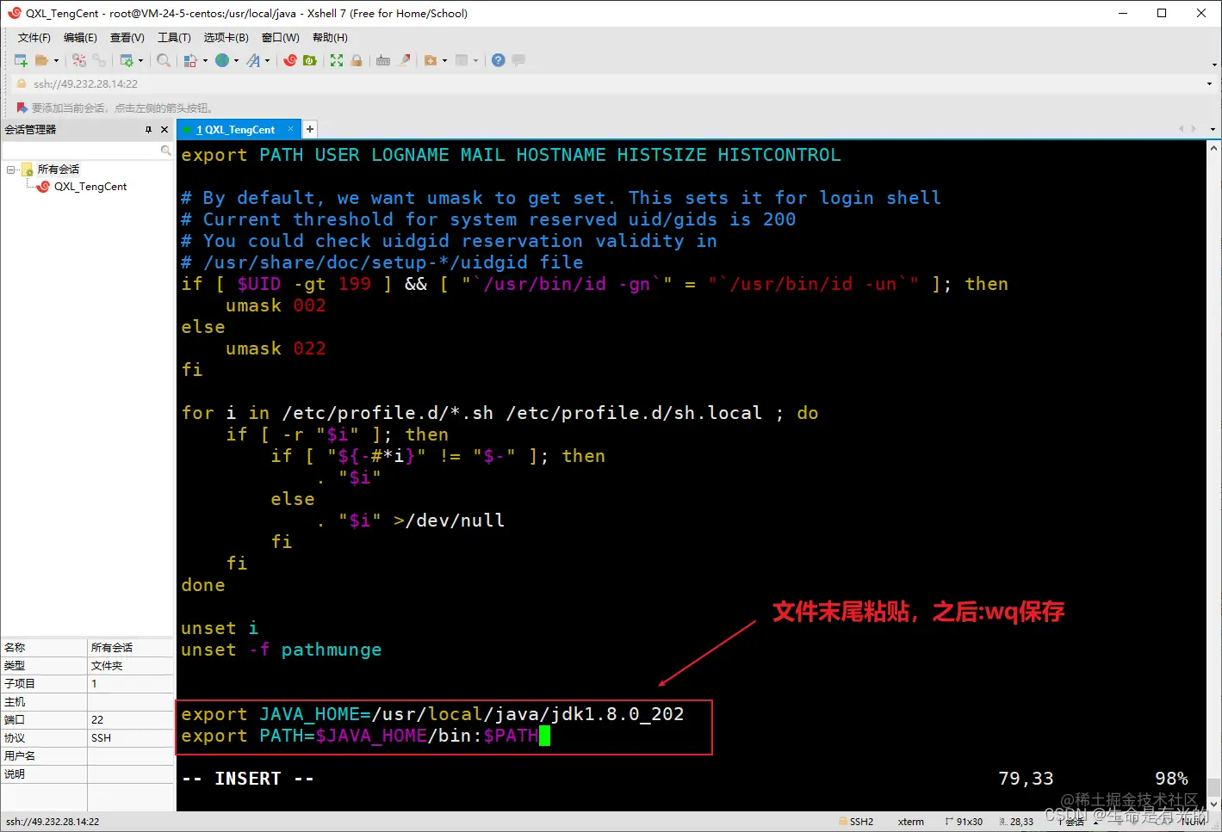Launch Xftp with the red swirl icon
This screenshot has width=1222, height=832.
pos(290,60)
